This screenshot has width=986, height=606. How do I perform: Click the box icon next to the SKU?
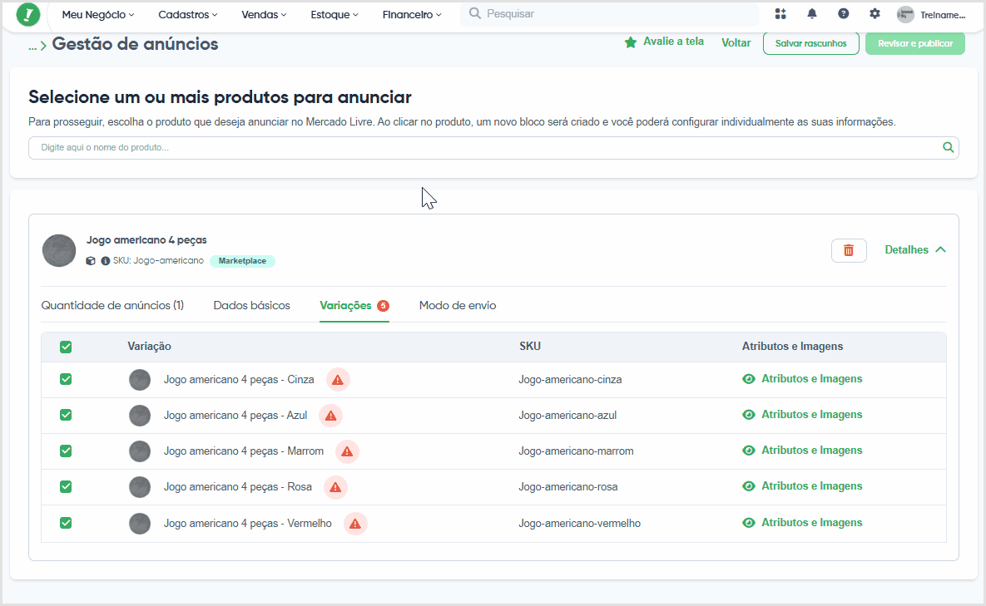[x=91, y=261]
